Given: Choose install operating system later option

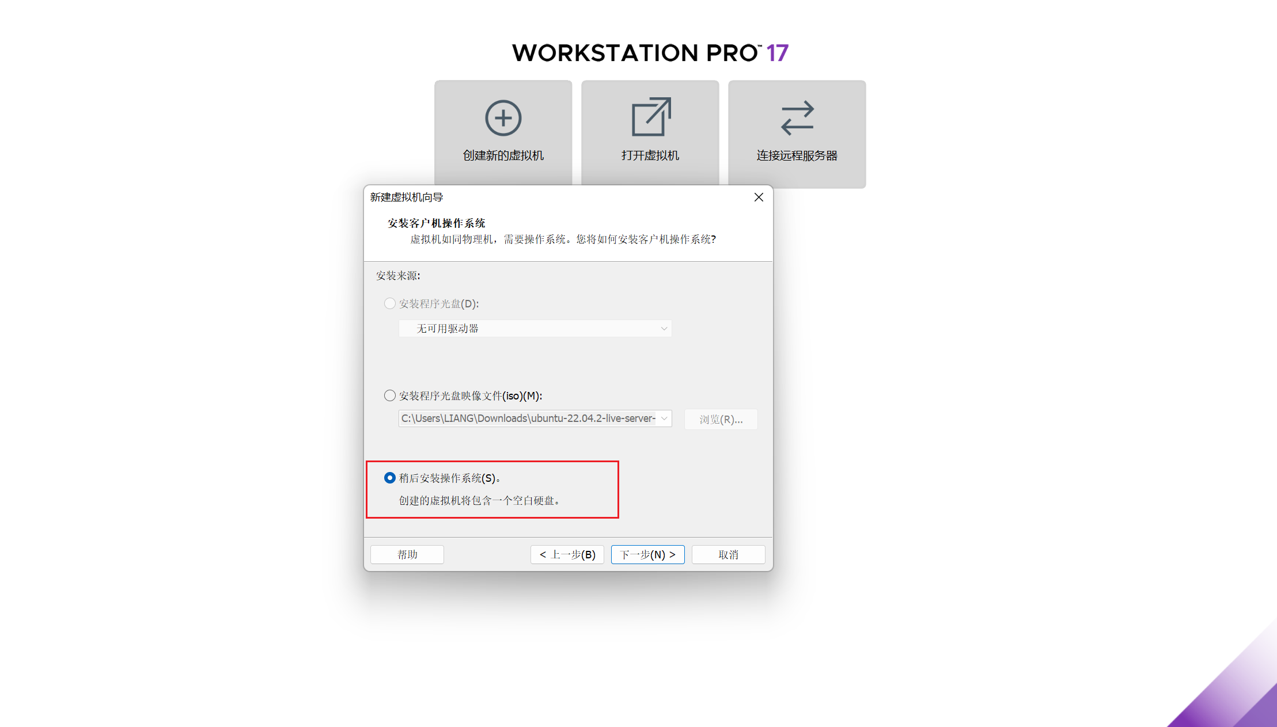Looking at the screenshot, I should [390, 478].
